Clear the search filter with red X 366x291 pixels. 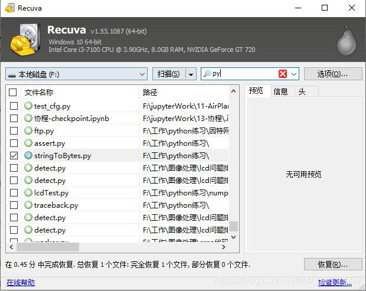coord(283,74)
